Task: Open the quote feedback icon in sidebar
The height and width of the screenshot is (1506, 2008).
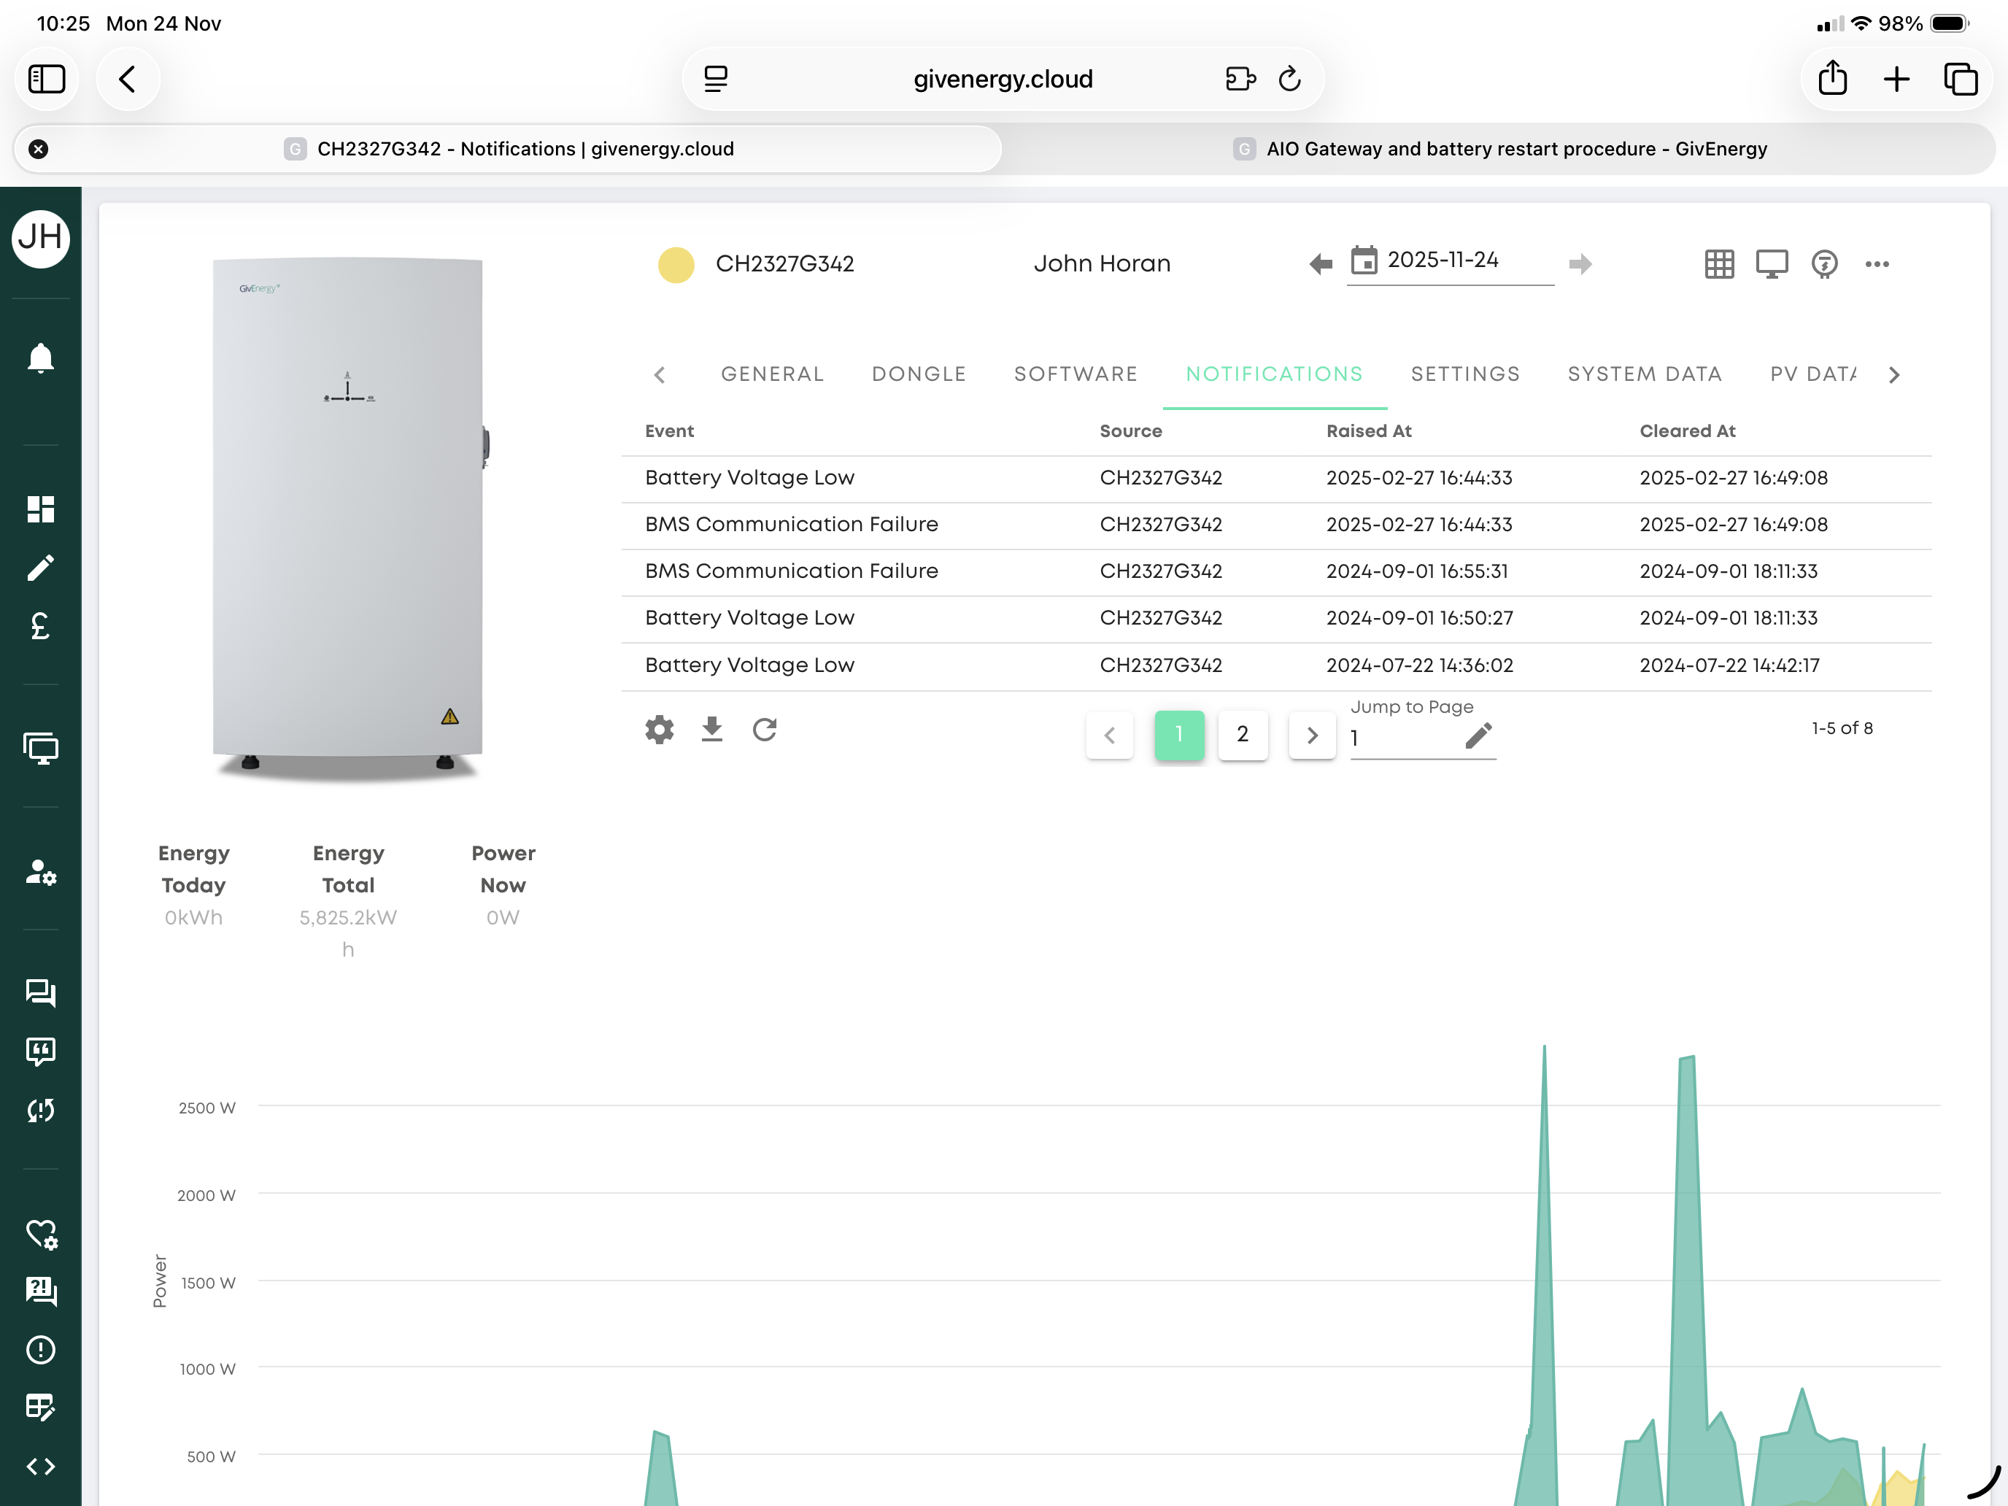Action: pyautogui.click(x=40, y=1052)
